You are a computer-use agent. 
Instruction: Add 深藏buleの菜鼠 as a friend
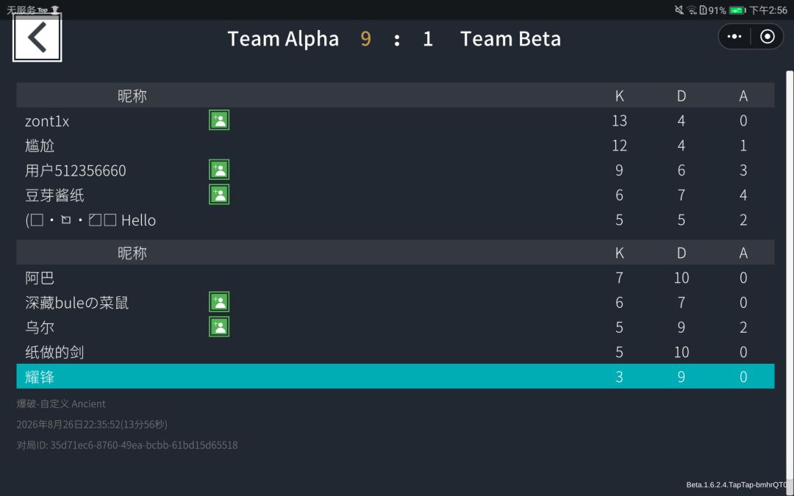click(x=219, y=302)
